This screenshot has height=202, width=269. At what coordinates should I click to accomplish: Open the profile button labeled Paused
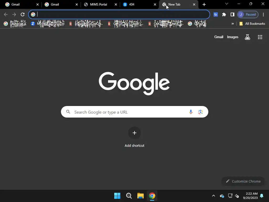tap(248, 14)
